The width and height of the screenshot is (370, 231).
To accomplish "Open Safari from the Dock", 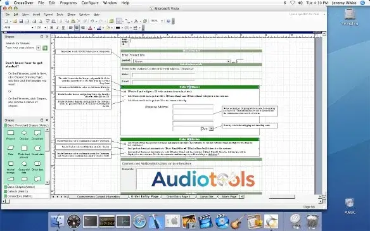I will click(139, 222).
